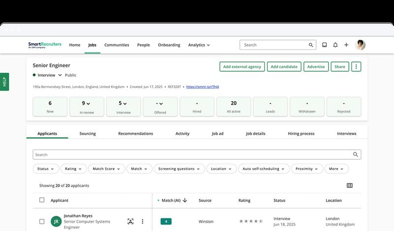Viewport: 394px width, 231px height.
Task: Open the notifications bell
Action: 335,45
